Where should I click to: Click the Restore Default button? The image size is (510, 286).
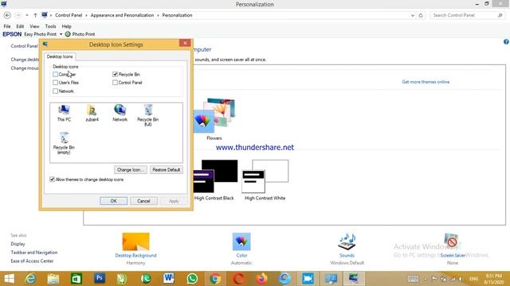[x=167, y=169]
